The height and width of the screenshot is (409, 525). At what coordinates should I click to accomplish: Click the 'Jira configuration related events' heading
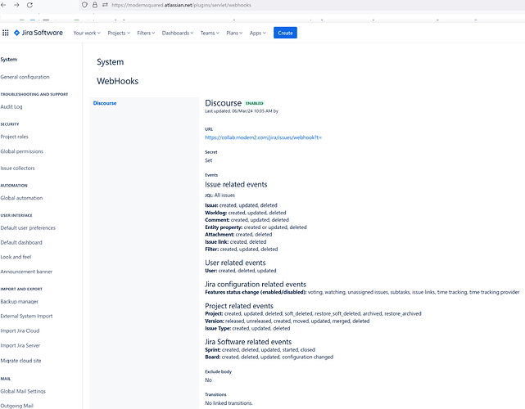pyautogui.click(x=256, y=285)
